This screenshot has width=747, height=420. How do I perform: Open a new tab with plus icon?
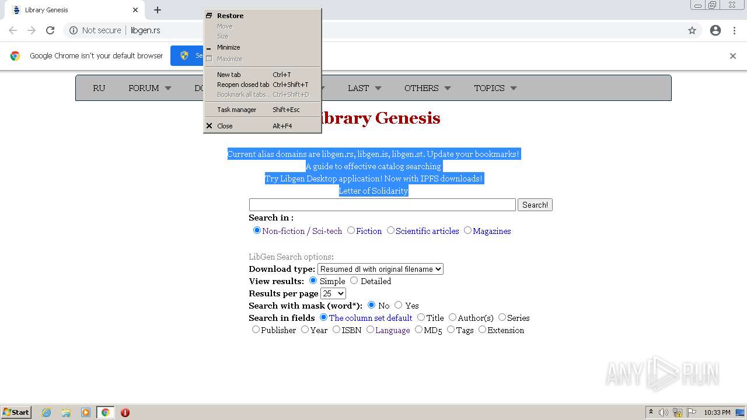(x=158, y=10)
